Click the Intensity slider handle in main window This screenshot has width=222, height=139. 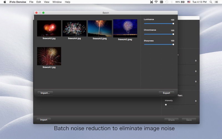click(166, 105)
